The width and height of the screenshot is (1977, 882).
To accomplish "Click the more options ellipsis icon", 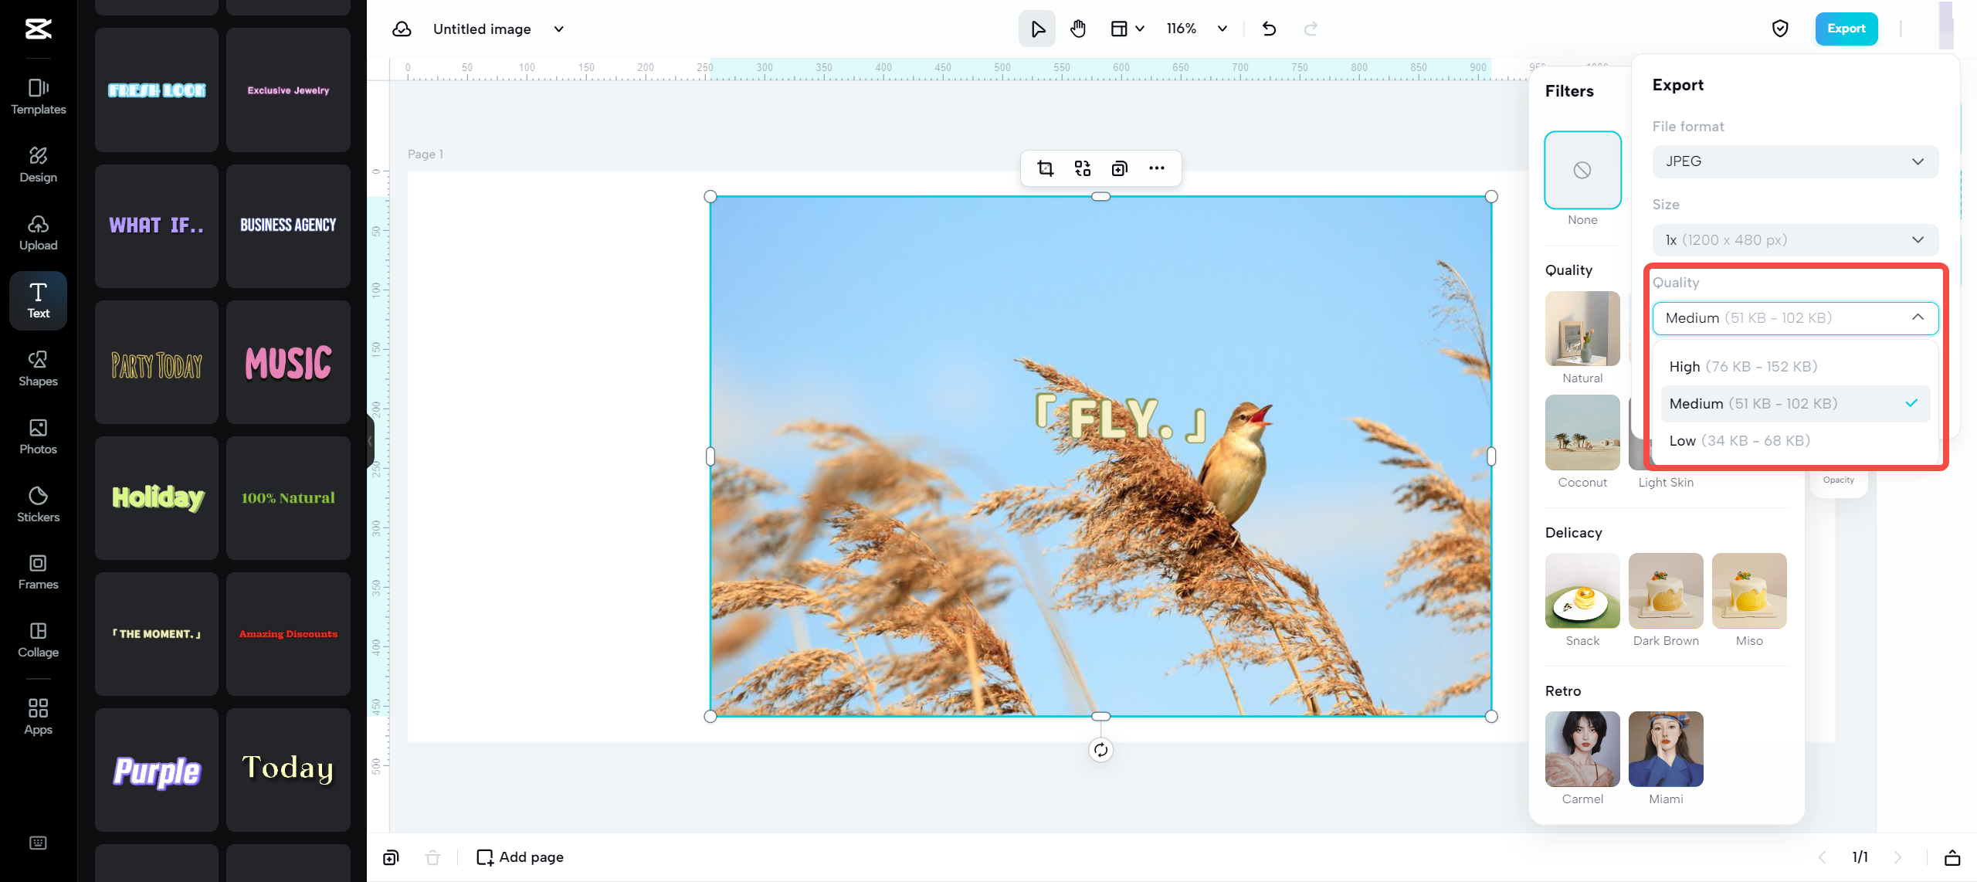I will tap(1156, 168).
